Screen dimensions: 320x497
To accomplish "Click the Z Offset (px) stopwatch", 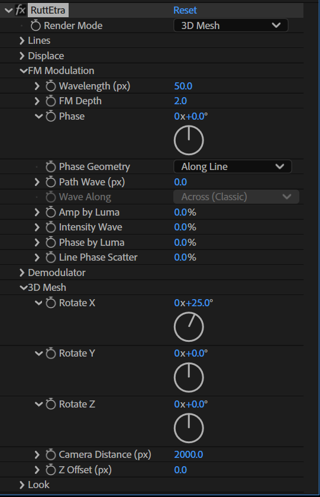I will coord(51,470).
